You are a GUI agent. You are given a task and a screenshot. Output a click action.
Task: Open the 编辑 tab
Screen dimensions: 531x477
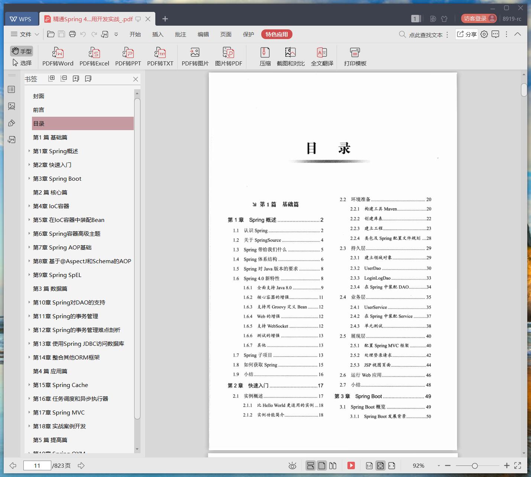coord(203,34)
